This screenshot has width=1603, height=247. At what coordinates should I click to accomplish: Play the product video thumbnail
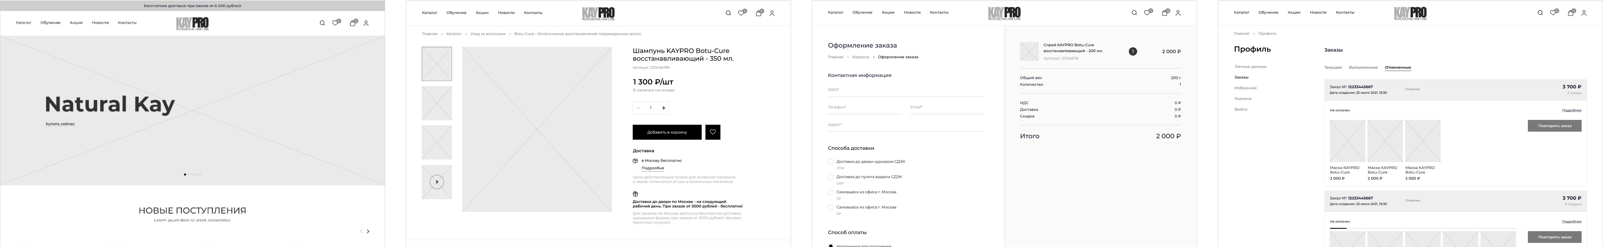[437, 182]
